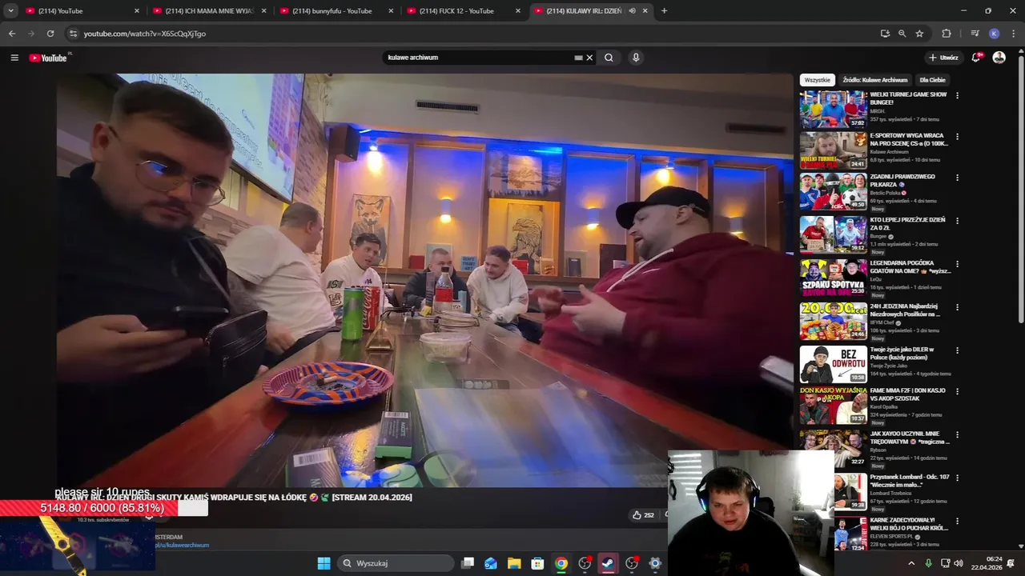Open more options for KTO LEPIEJ PRZEŻYJE DZIEŃ video
This screenshot has width=1025, height=576.
pyautogui.click(x=957, y=221)
